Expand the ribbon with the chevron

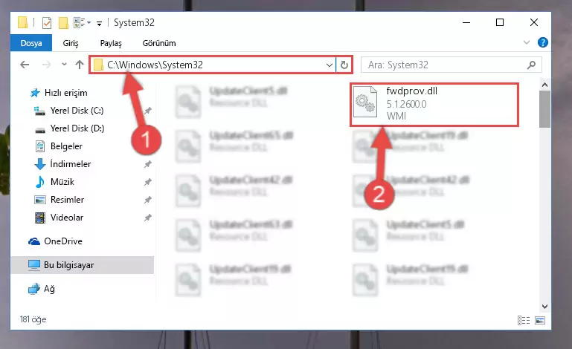[x=526, y=42]
